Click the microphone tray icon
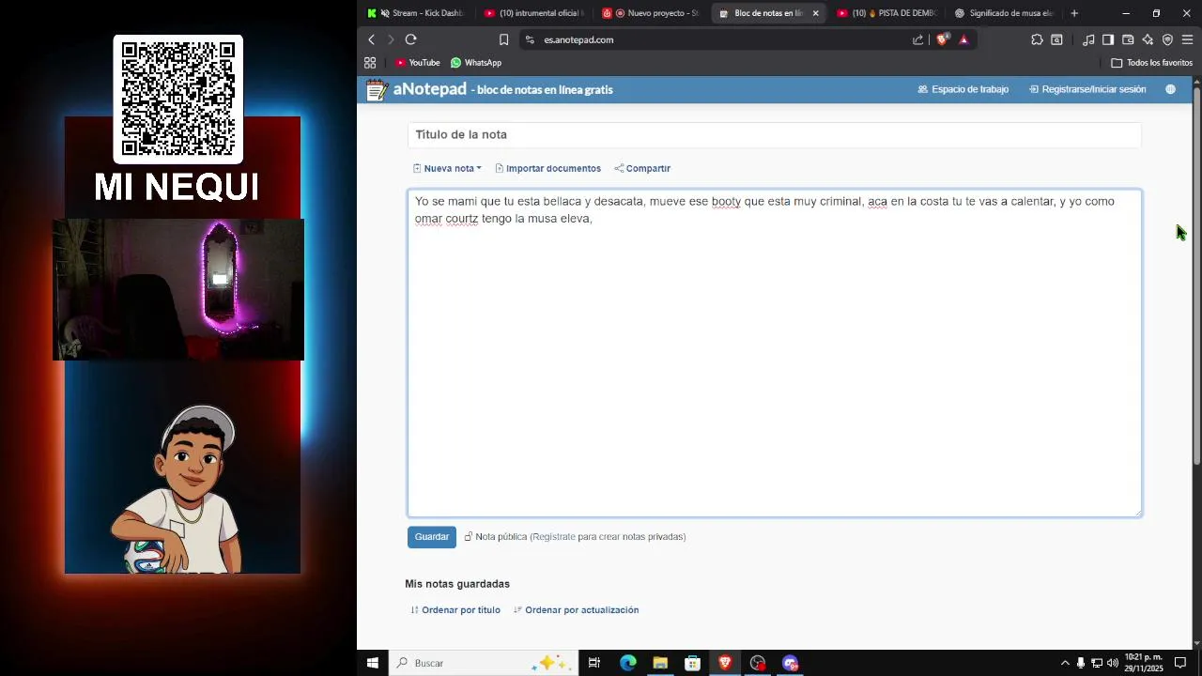This screenshot has height=676, width=1202. 1081,663
